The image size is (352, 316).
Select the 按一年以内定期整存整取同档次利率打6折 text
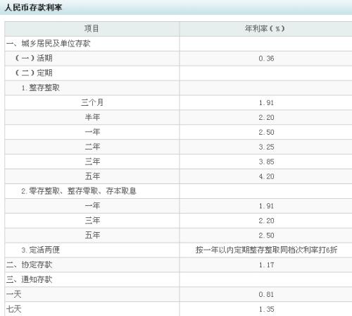266,250
